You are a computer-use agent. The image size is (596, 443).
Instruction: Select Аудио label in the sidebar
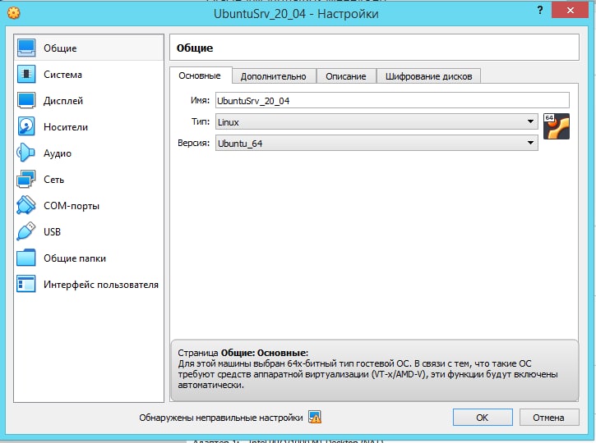pyautogui.click(x=58, y=153)
